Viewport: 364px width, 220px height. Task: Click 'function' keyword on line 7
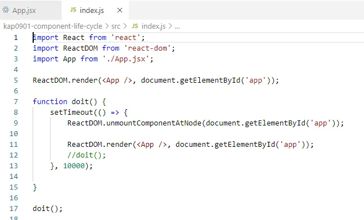tap(50, 102)
